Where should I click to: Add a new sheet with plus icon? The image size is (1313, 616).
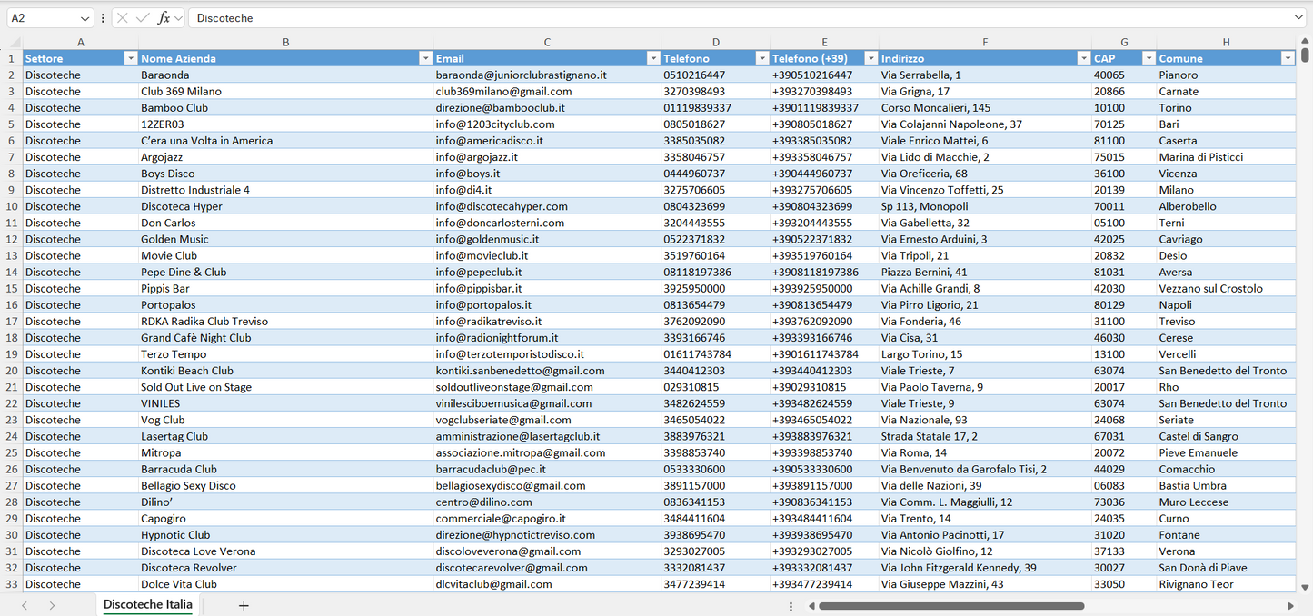pyautogui.click(x=244, y=605)
